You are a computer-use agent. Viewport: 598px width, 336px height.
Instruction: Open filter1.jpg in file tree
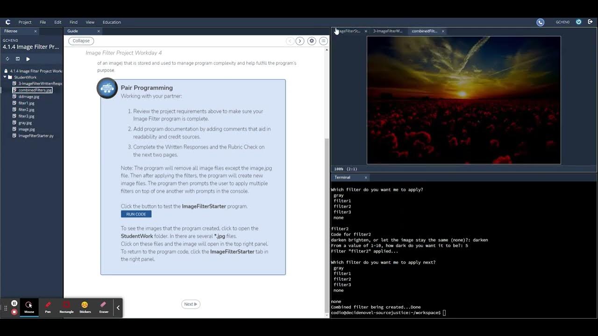27,103
